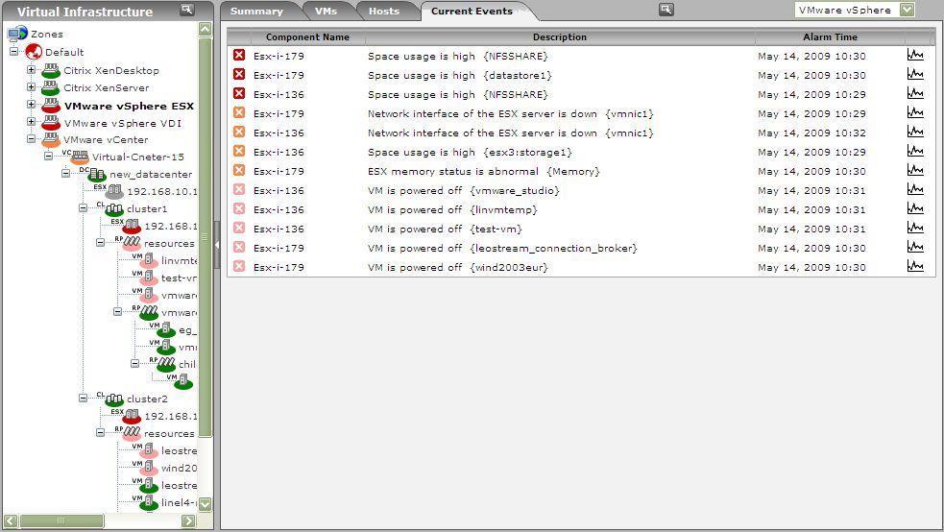This screenshot has height=532, width=944.
Task: Click 'VM is powered off {linvmtemp}' description
Action: [452, 209]
